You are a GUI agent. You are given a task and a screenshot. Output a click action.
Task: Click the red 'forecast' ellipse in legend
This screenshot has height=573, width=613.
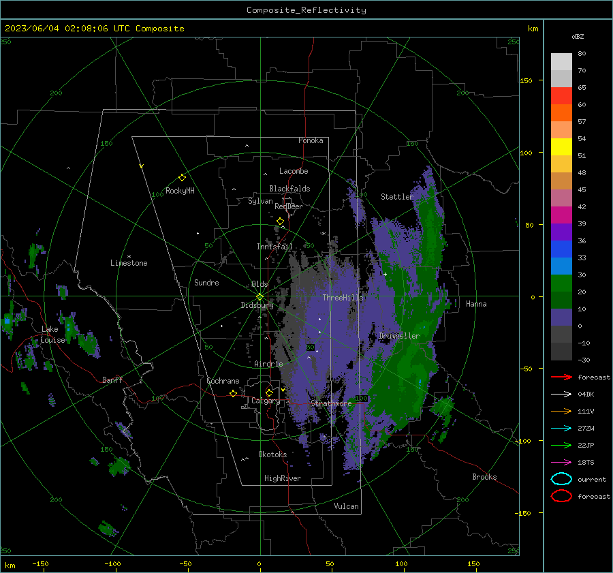(x=561, y=496)
